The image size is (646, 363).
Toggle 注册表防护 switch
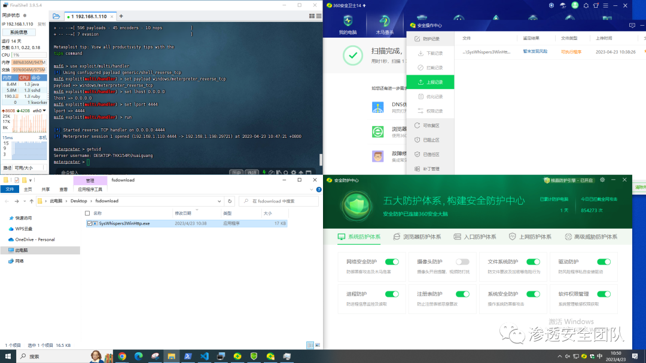[x=462, y=294]
